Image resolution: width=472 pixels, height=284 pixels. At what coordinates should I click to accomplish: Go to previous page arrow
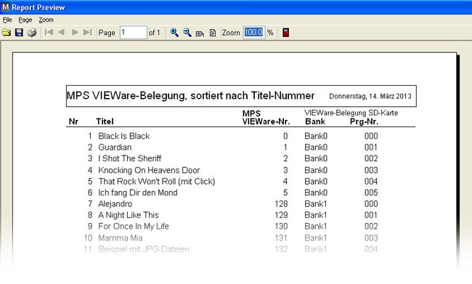tap(62, 32)
